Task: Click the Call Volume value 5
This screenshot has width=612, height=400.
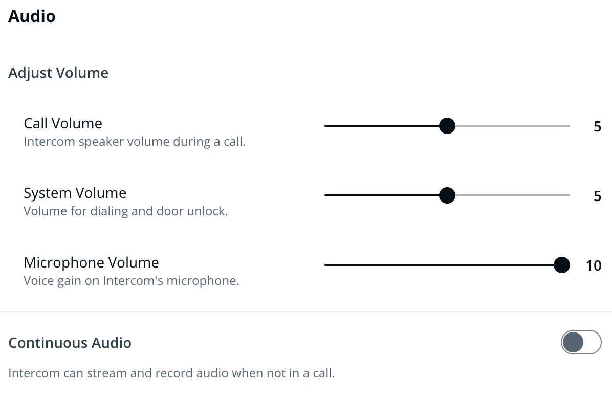Action: [x=597, y=126]
